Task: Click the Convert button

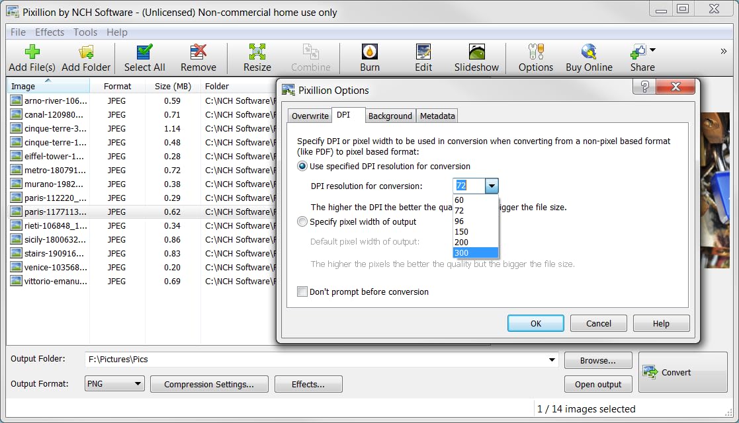Action: [x=683, y=372]
